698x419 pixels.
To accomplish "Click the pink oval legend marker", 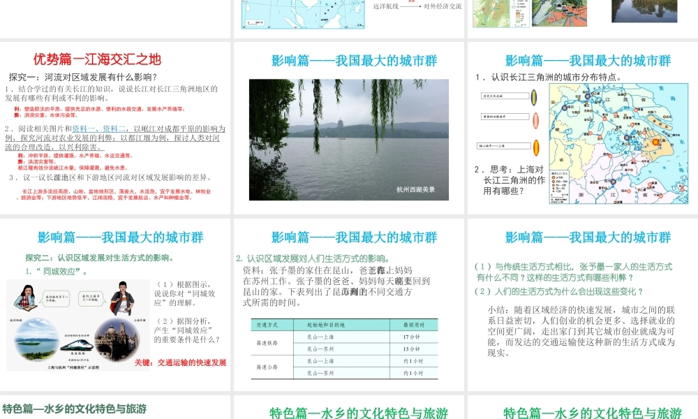I will pos(535,120).
